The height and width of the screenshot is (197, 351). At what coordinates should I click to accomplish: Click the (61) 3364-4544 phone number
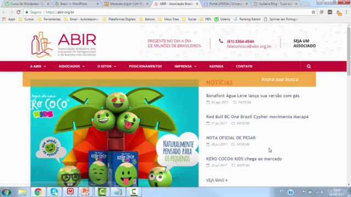tap(240, 42)
